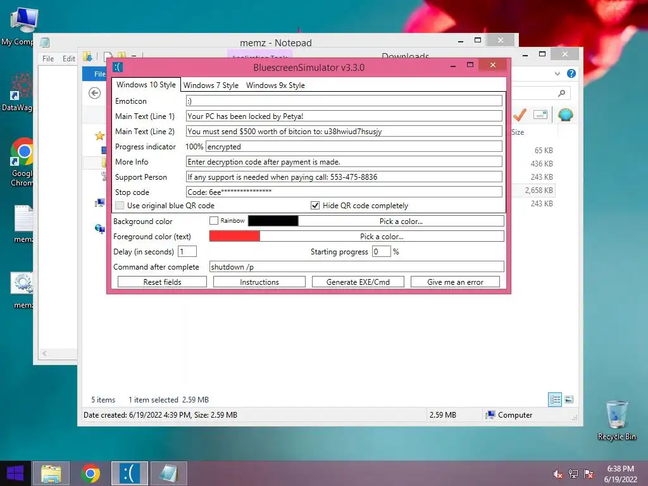The height and width of the screenshot is (486, 648).
Task: Expand the Explorer ribbon chevron
Action: point(557,73)
